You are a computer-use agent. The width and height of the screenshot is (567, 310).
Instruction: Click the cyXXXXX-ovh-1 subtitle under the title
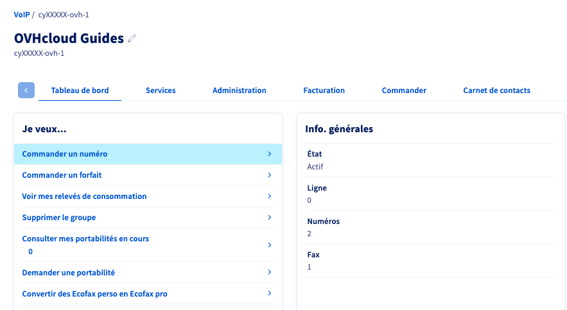[x=39, y=53]
